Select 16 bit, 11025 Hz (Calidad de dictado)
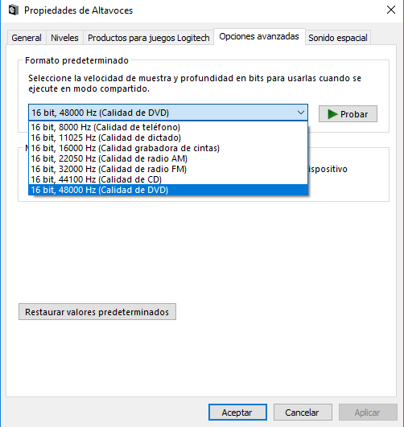This screenshot has width=404, height=427. point(168,138)
